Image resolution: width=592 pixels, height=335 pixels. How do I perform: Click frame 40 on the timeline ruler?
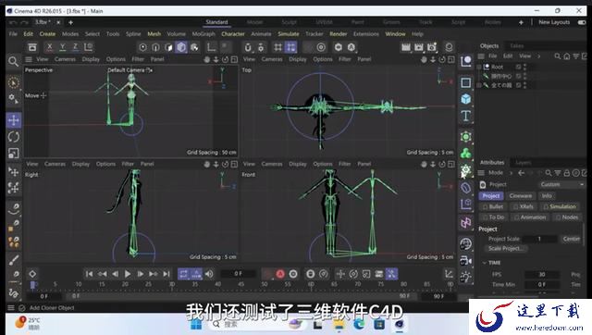click(218, 284)
